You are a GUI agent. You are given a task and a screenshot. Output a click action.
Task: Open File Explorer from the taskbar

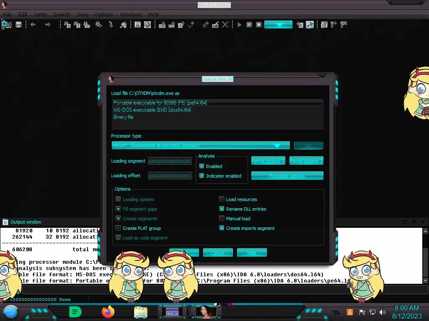click(141, 312)
